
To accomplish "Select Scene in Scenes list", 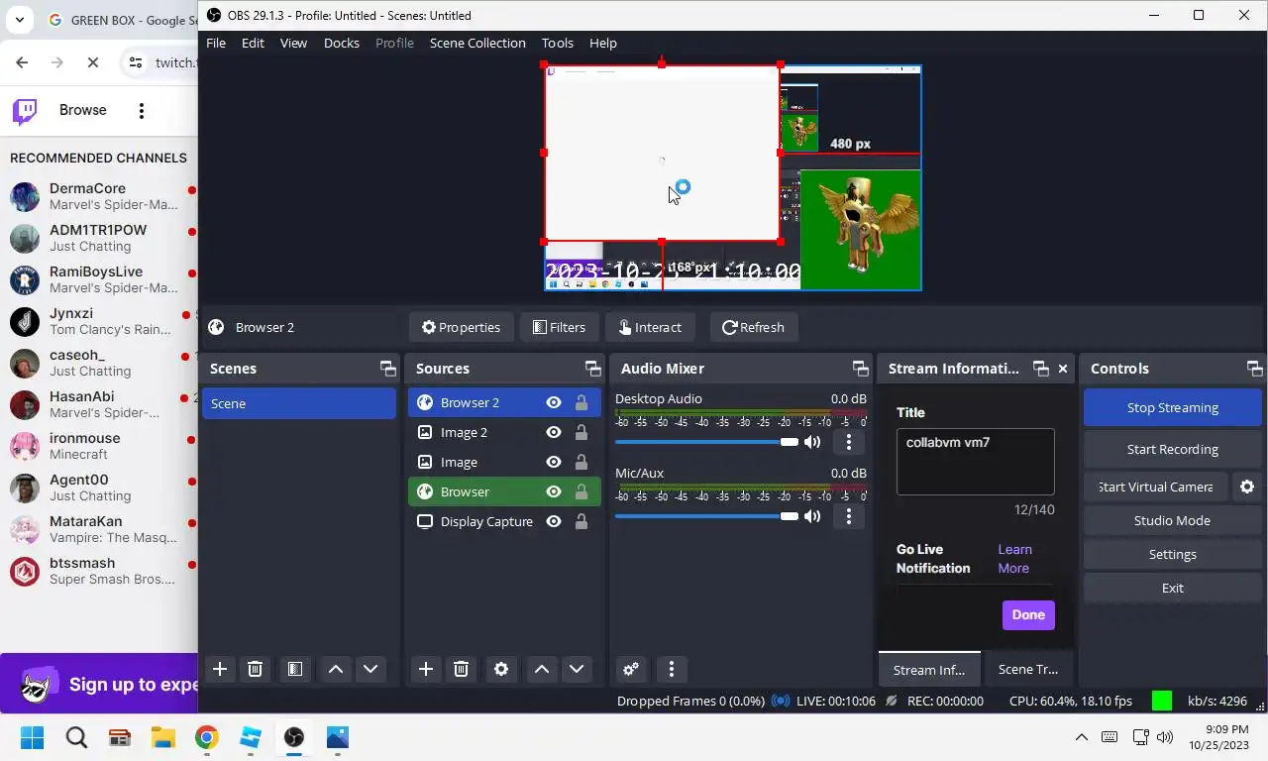I will tap(299, 403).
